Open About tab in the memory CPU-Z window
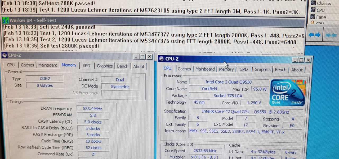Viewport: 339px width, 159px height. coord(139,66)
